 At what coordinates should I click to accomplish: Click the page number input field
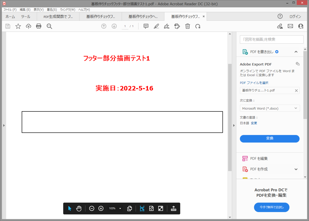point(125,26)
